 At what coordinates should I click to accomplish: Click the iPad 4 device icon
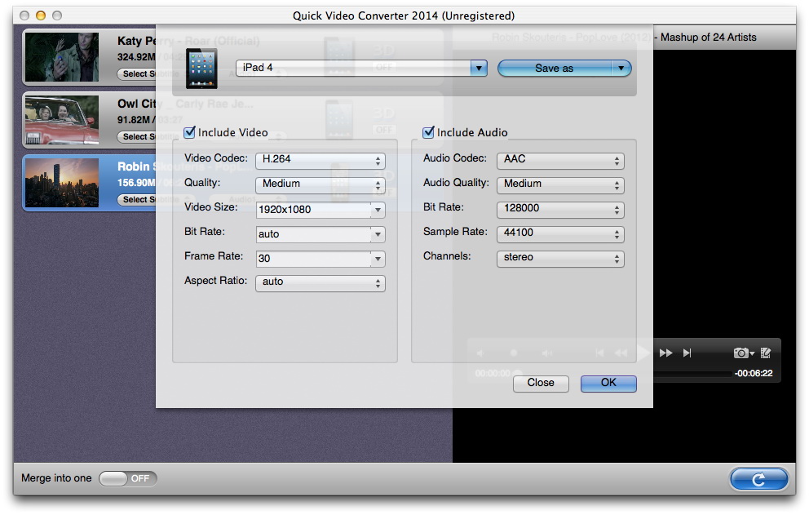coord(201,69)
